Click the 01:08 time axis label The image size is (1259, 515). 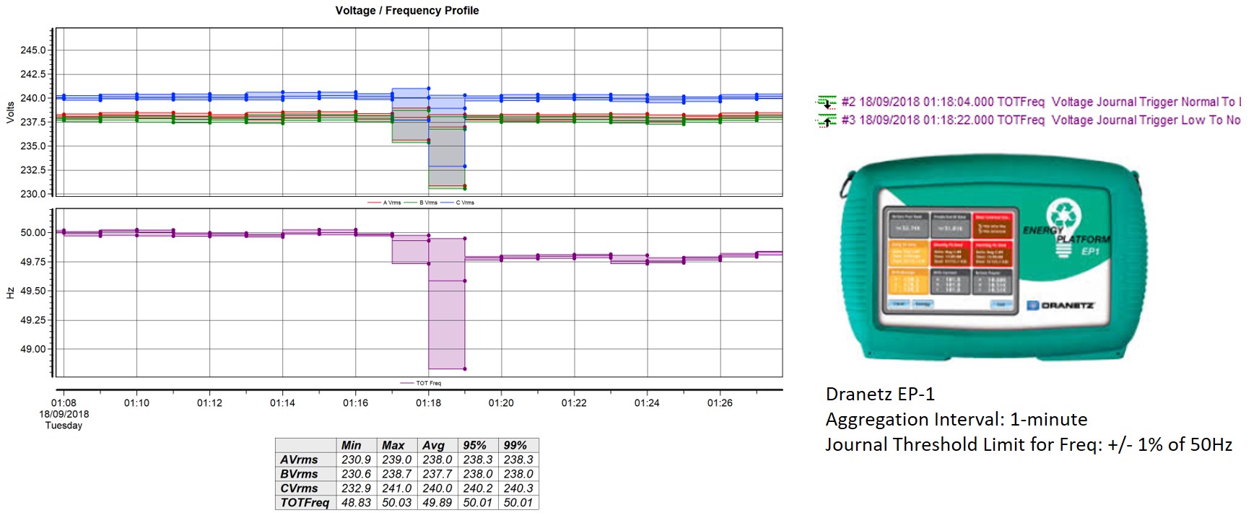pyautogui.click(x=64, y=402)
